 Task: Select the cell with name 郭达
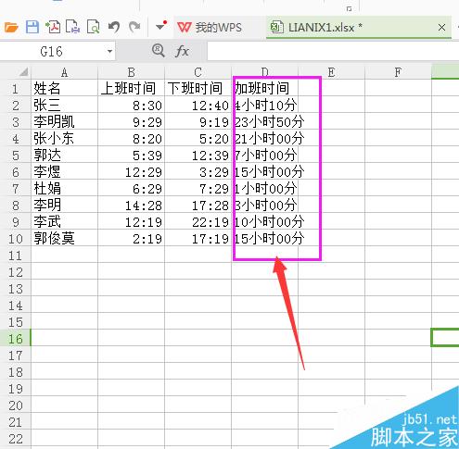click(64, 155)
